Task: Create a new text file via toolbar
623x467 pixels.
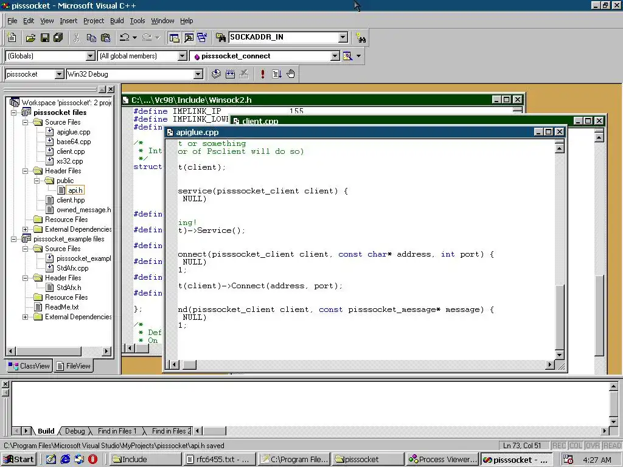Action: [x=12, y=37]
